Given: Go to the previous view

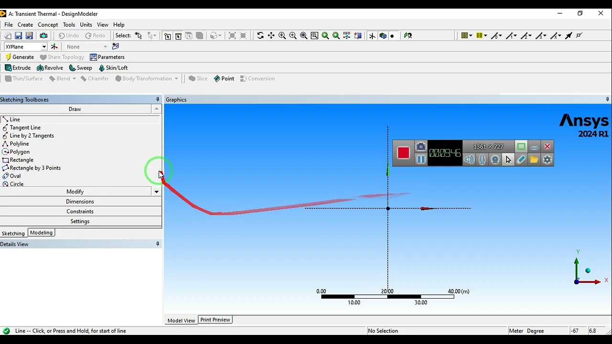Looking at the screenshot, I should pyautogui.click(x=325, y=36).
